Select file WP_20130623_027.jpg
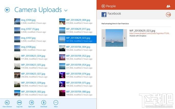The width and height of the screenshot is (175, 109). tap(31, 75)
